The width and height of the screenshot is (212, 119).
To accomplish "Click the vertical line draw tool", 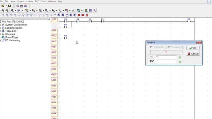I will coord(51,15).
